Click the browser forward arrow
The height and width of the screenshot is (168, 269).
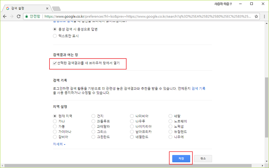12,17
